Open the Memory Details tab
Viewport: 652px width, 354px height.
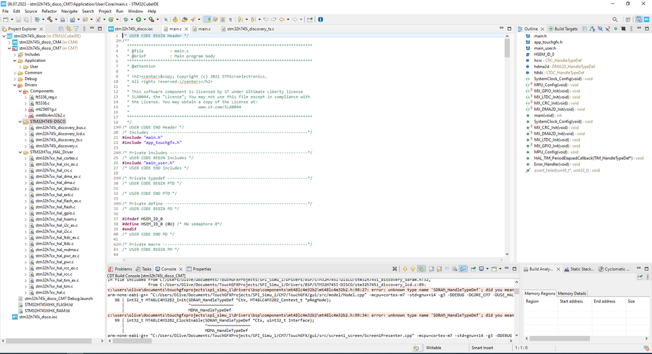coord(572,293)
